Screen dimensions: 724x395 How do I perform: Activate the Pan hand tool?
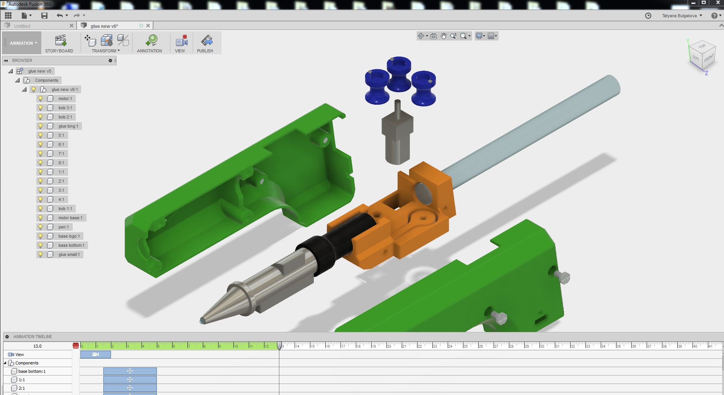pos(443,36)
